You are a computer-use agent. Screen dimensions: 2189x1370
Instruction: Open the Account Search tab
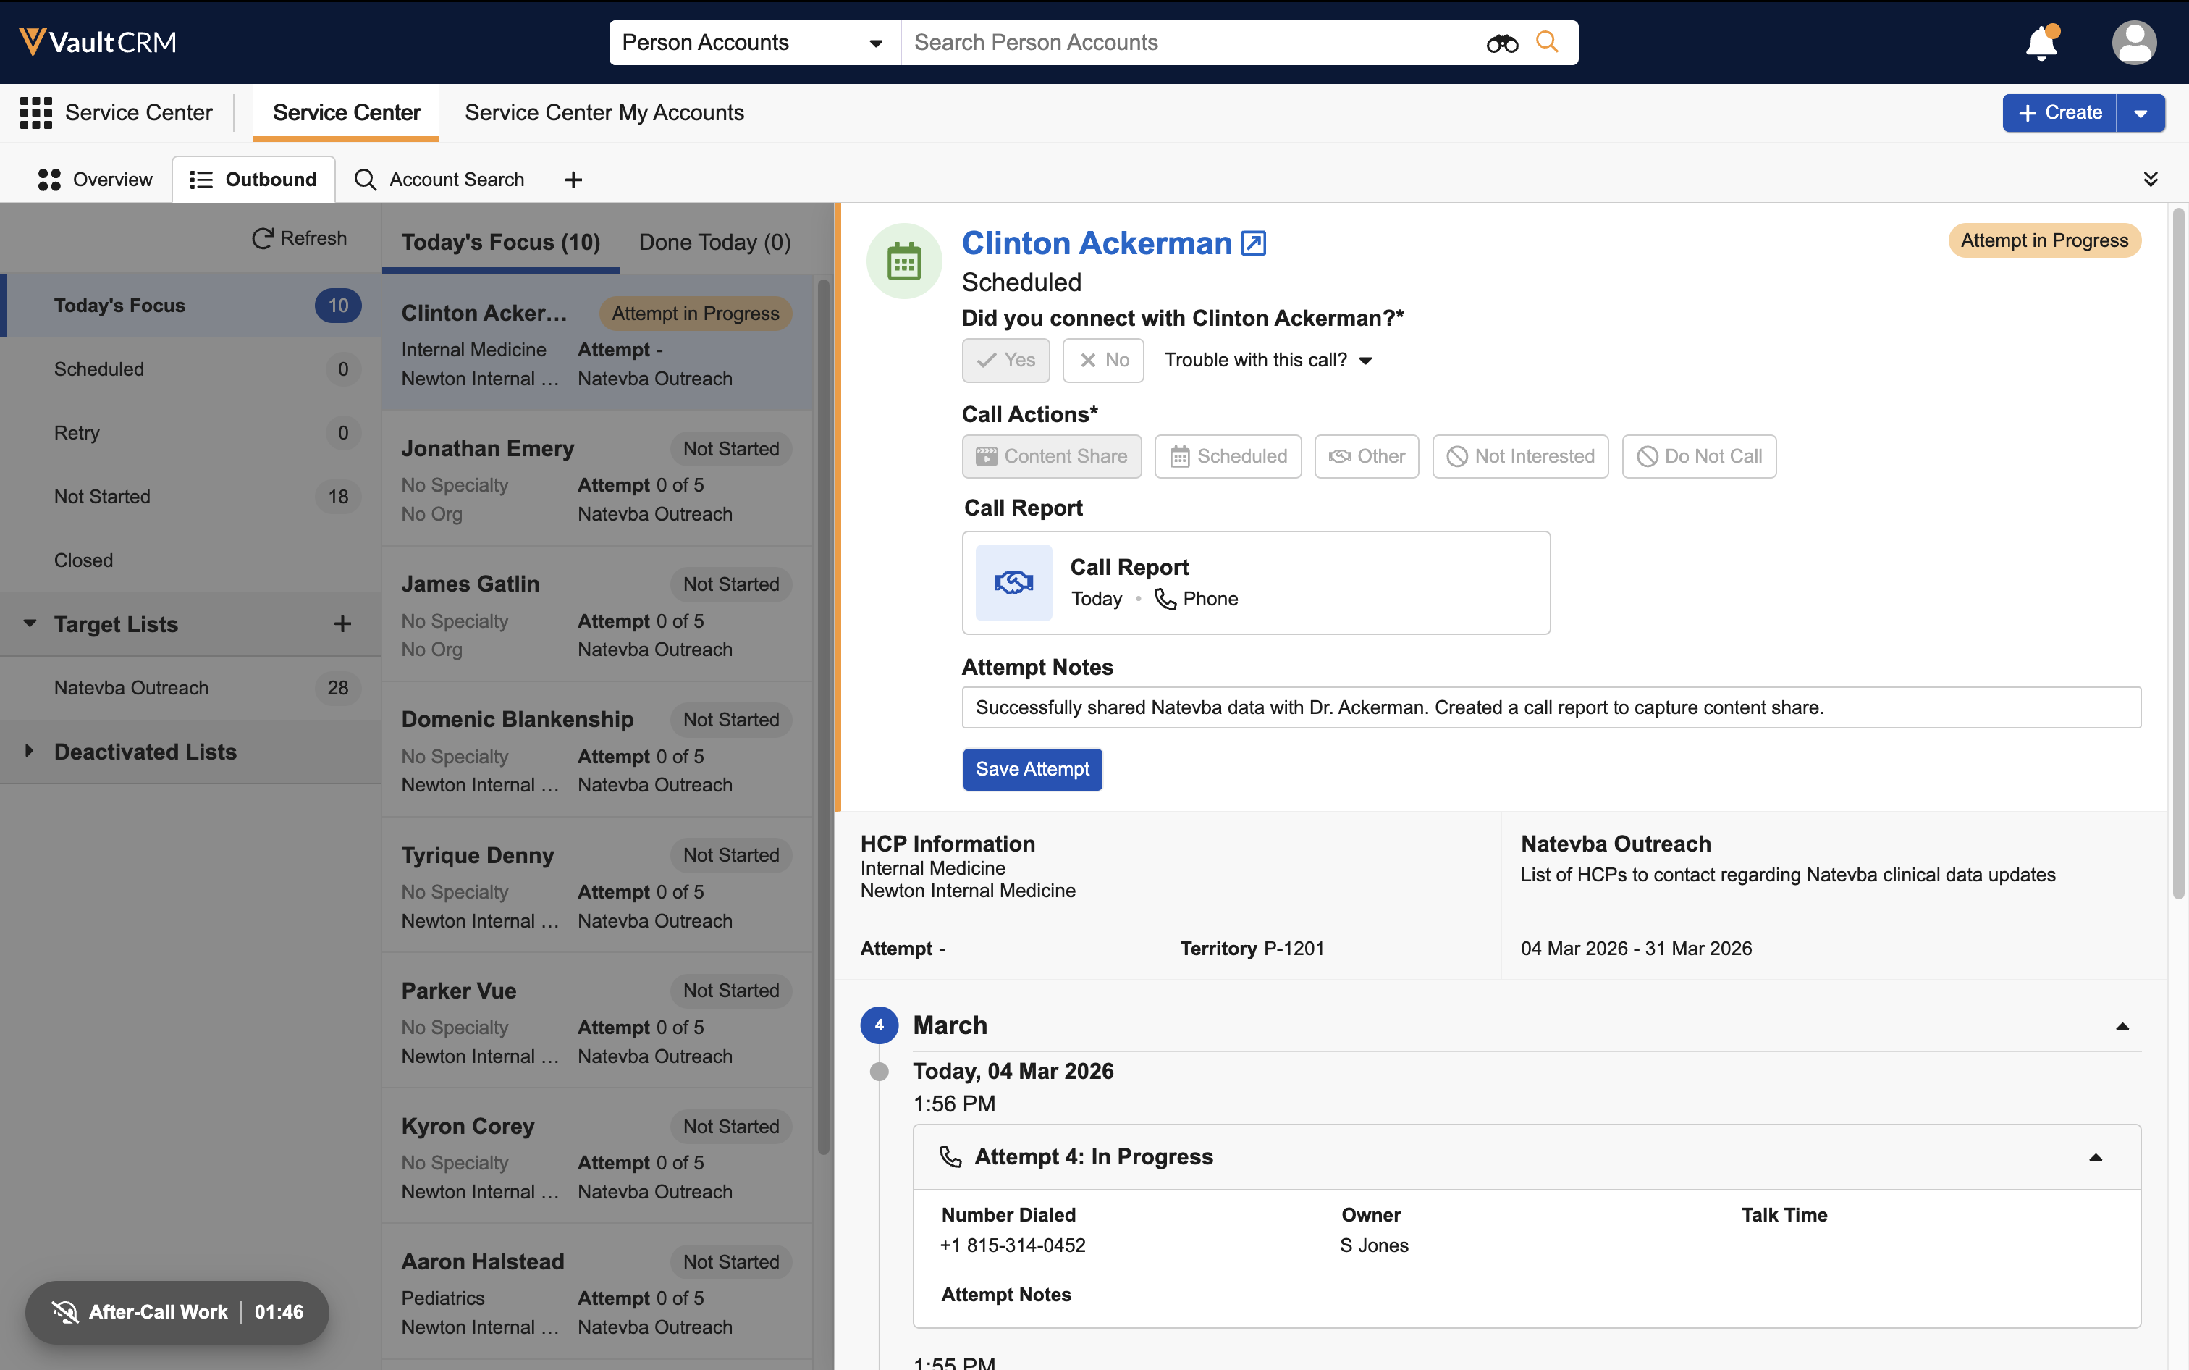coord(439,180)
